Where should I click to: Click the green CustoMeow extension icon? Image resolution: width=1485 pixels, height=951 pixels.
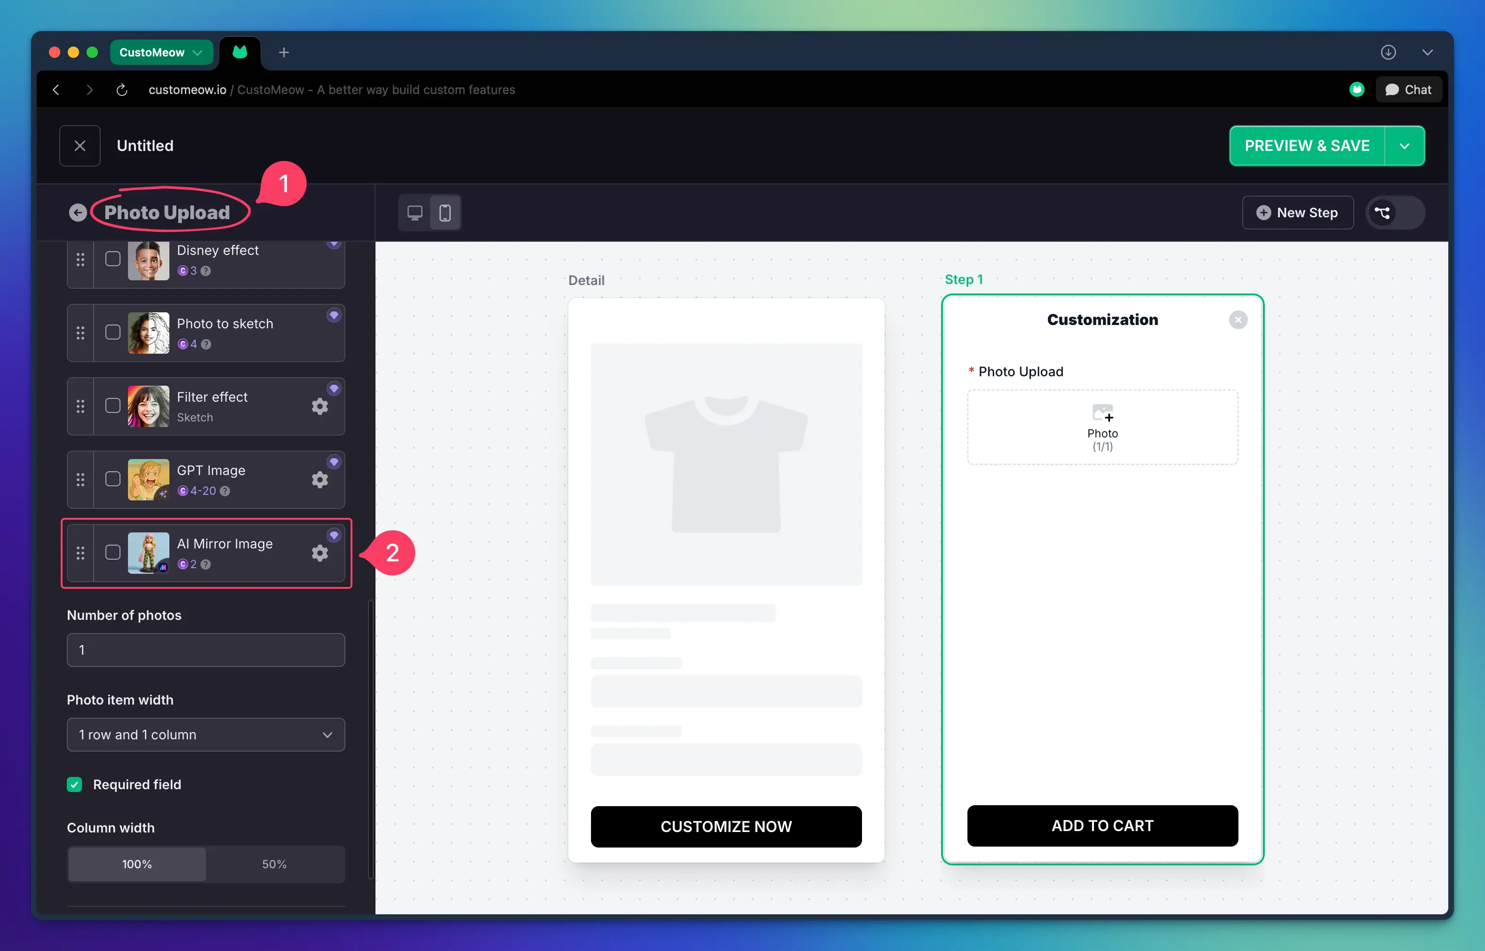[x=1357, y=89]
